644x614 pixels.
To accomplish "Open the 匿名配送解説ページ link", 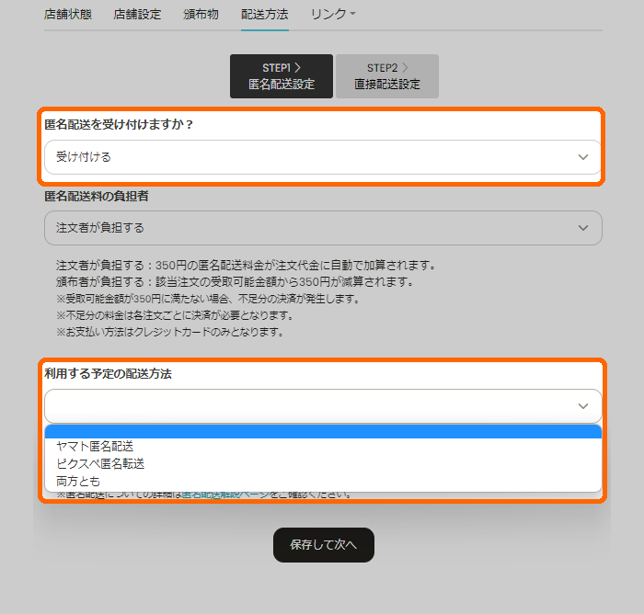I will pos(226,495).
